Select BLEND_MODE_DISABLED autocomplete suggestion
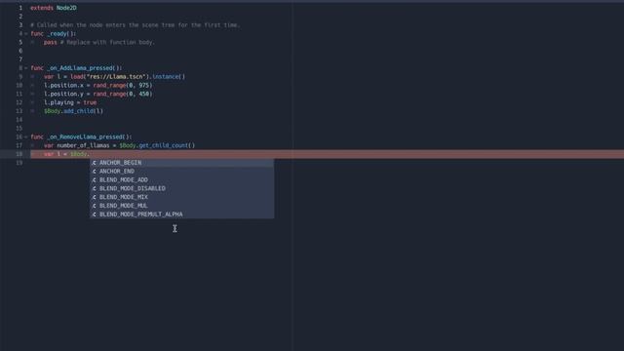624x351 pixels. 182,188
